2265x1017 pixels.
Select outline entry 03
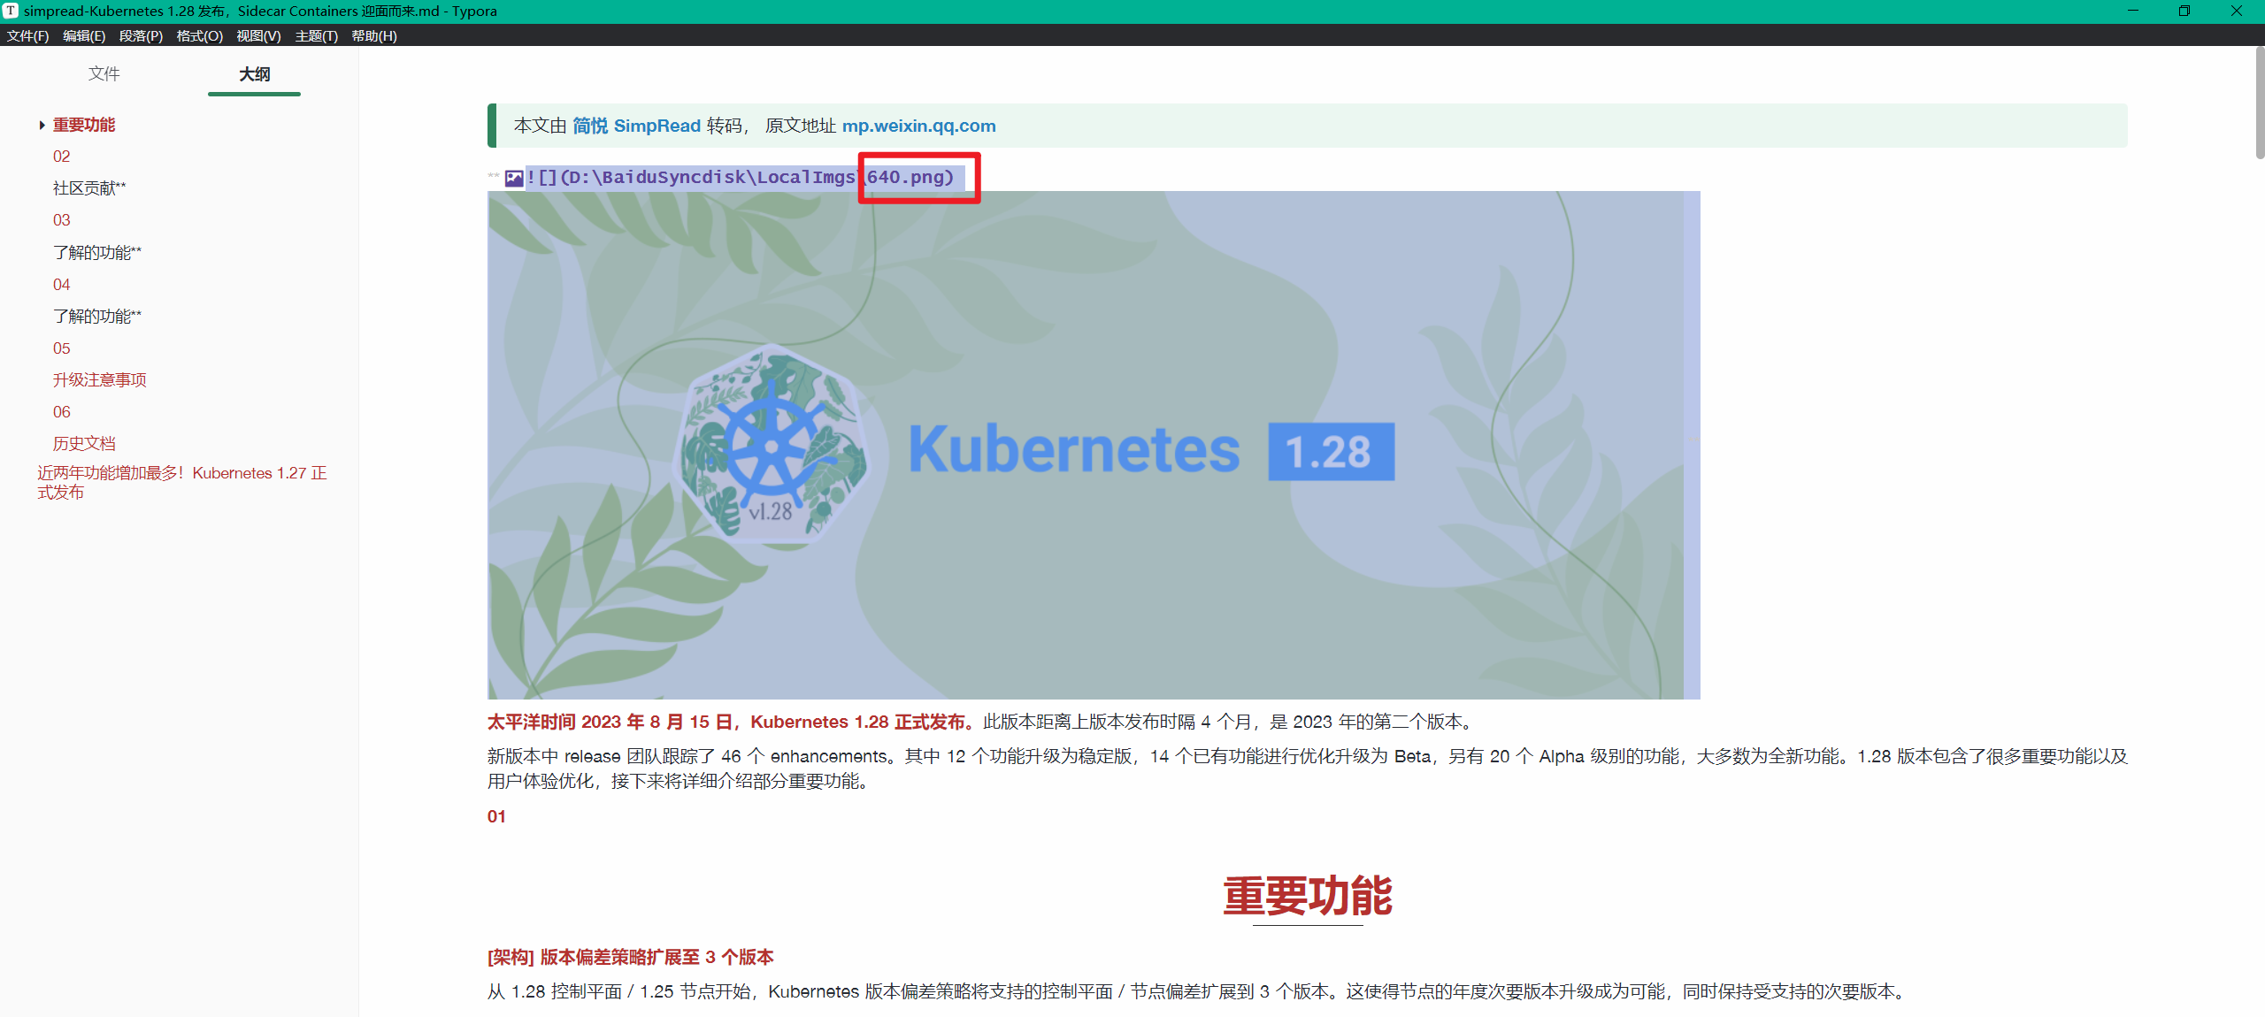61,220
